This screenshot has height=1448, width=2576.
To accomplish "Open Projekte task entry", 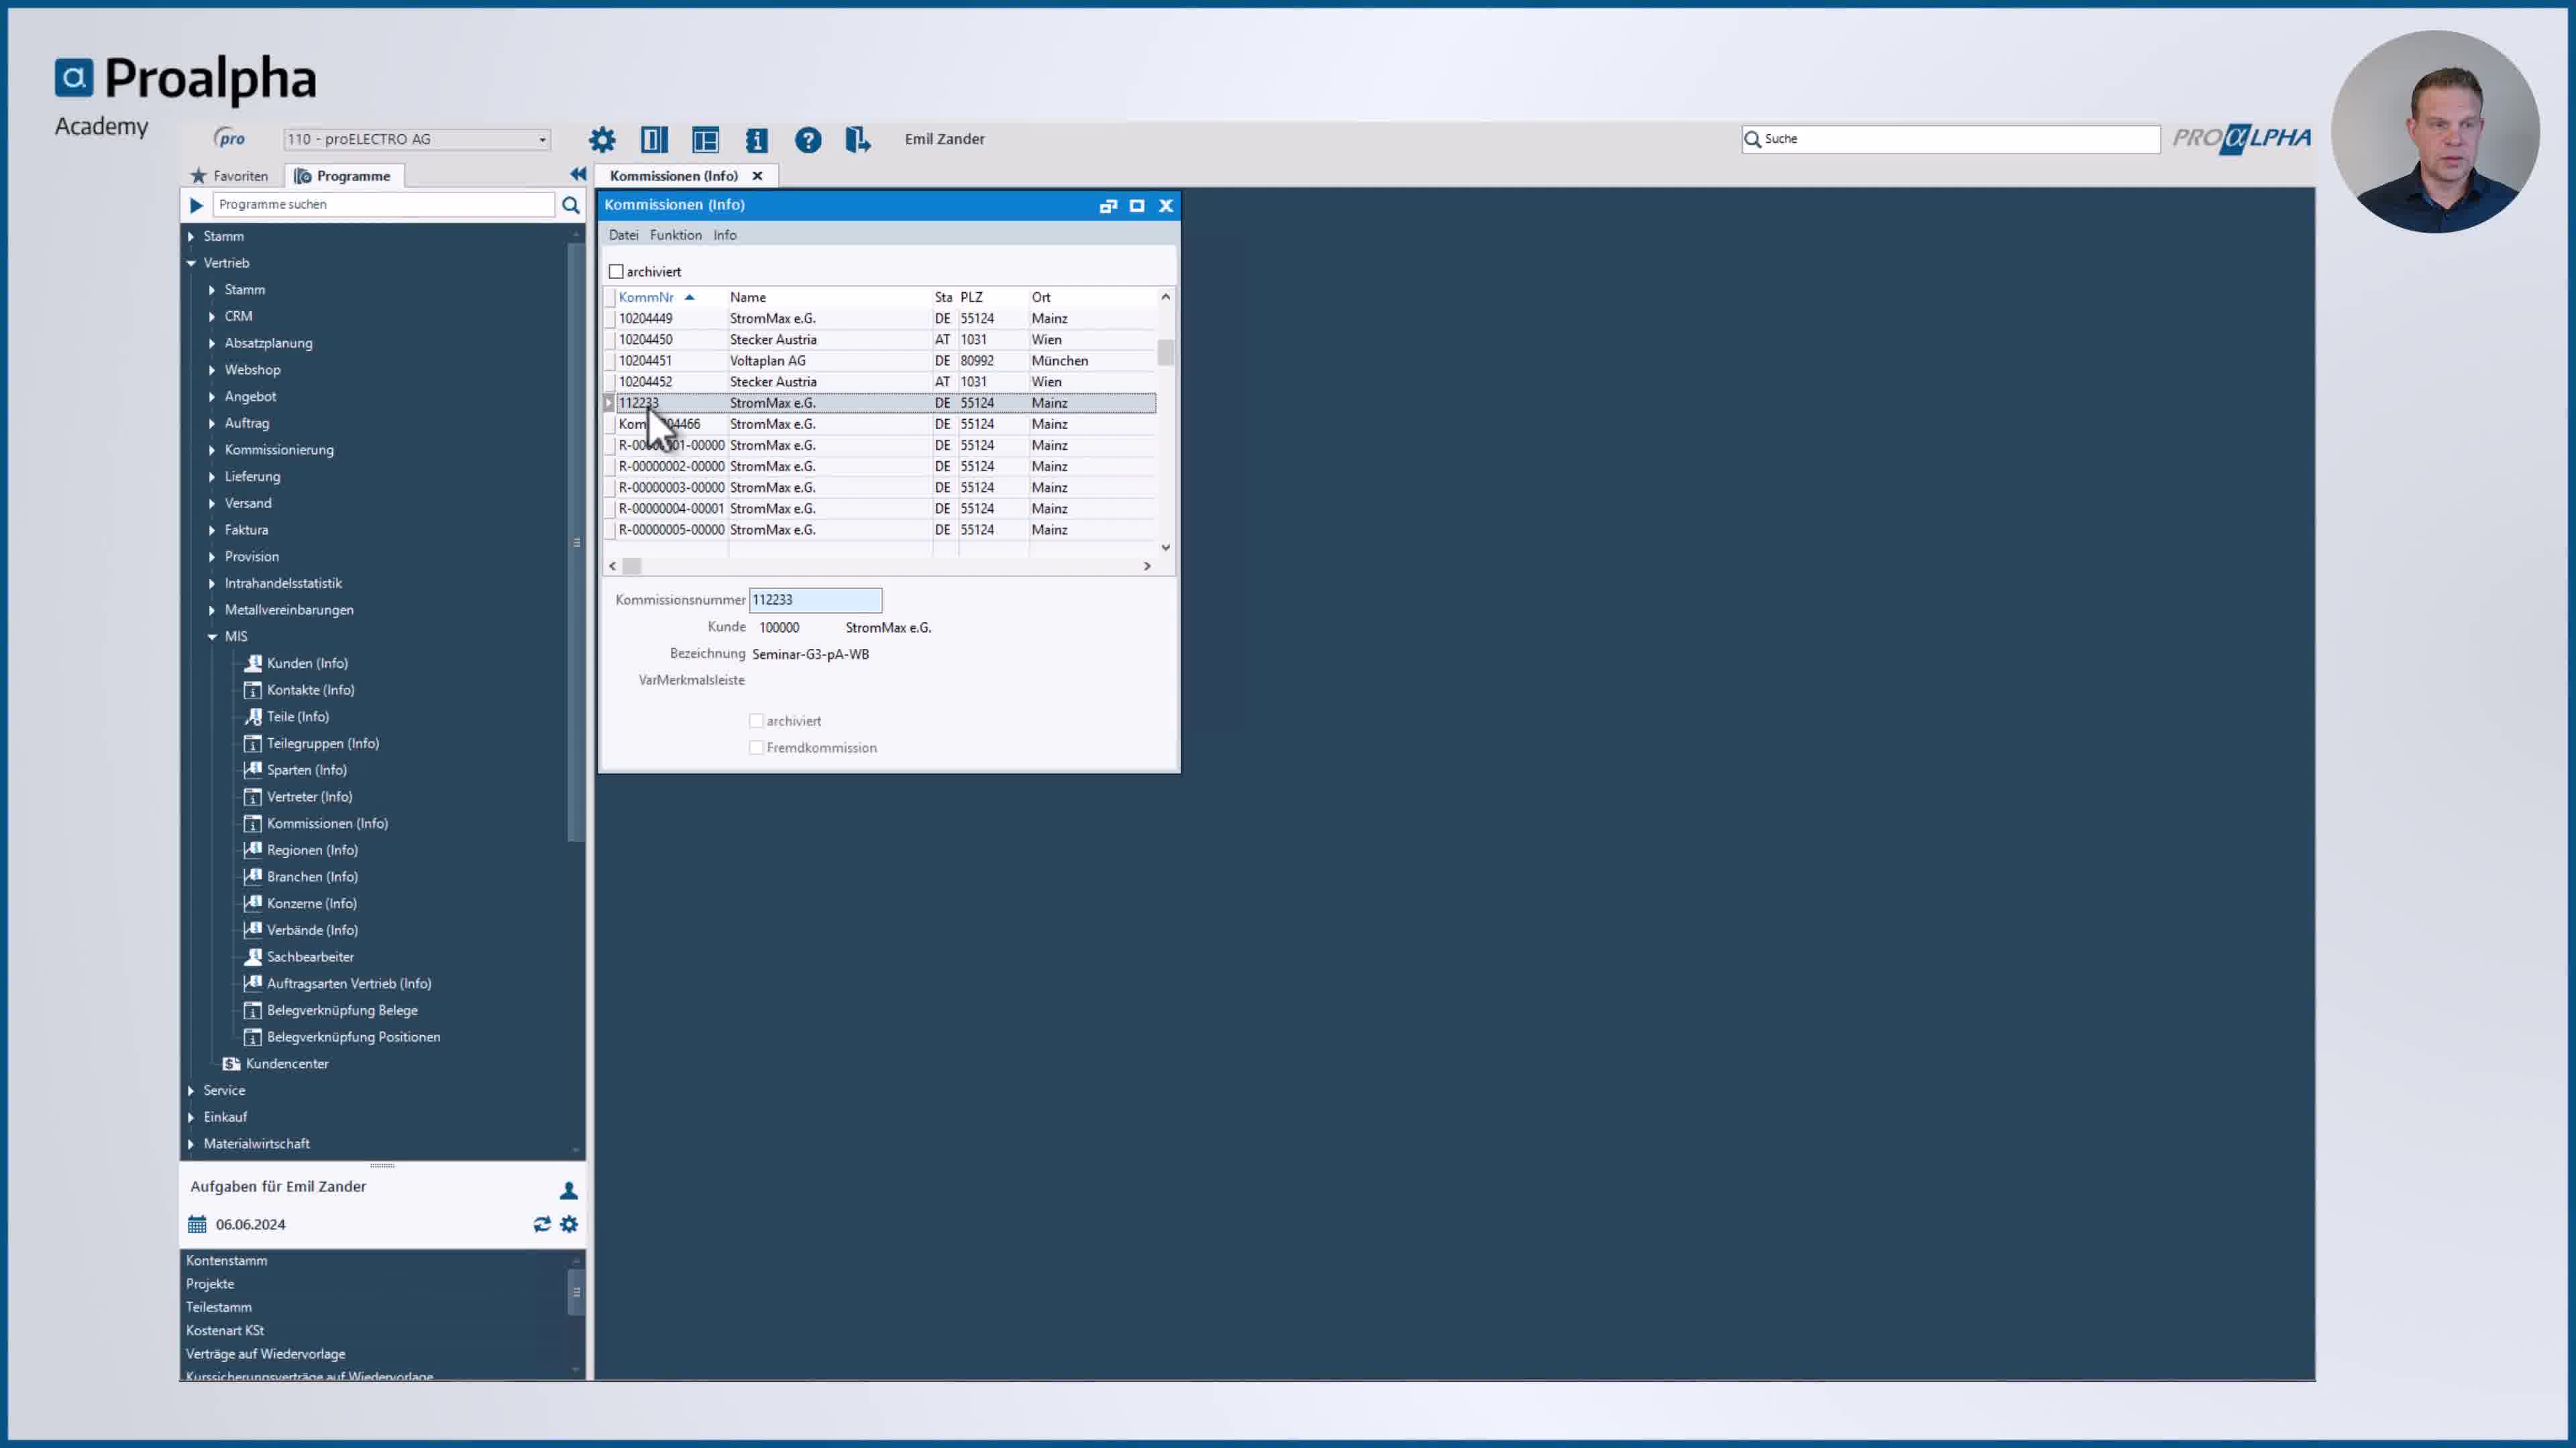I will tap(210, 1284).
